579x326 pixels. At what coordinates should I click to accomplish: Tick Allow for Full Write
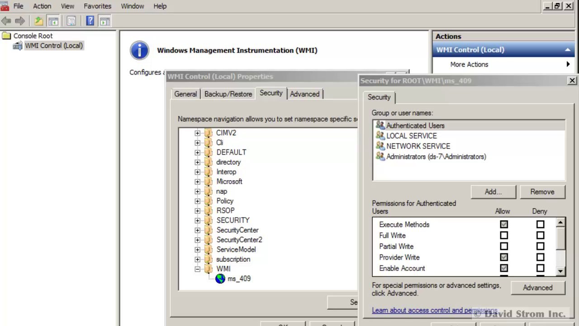click(504, 235)
